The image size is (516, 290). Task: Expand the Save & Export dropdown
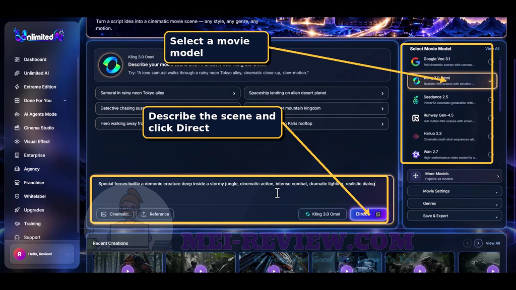click(x=455, y=216)
